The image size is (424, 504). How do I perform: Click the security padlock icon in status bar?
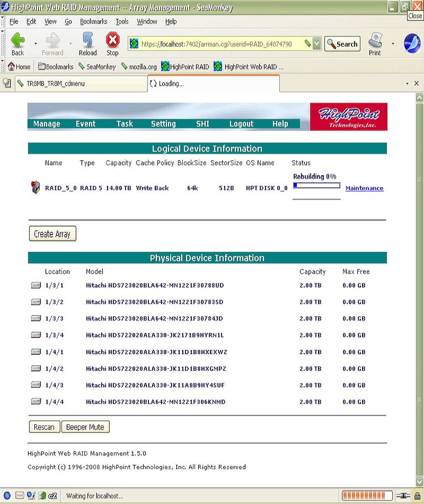(418, 496)
